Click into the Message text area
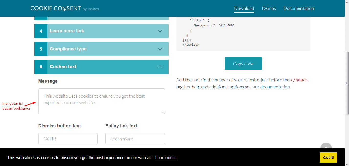Screen dimensions: 349x166 pos(101,101)
